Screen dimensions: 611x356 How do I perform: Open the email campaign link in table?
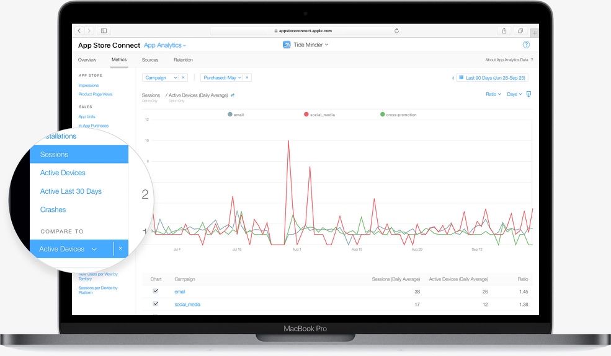180,292
